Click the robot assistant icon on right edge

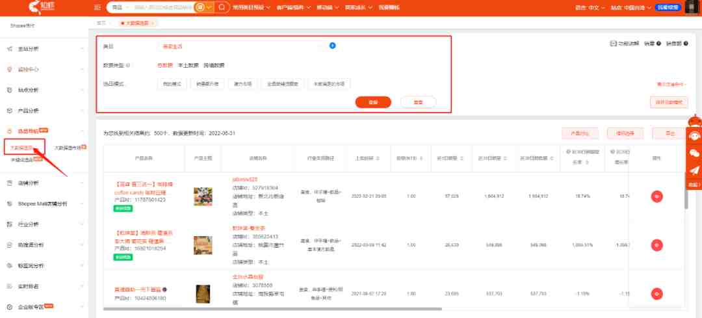point(694,120)
